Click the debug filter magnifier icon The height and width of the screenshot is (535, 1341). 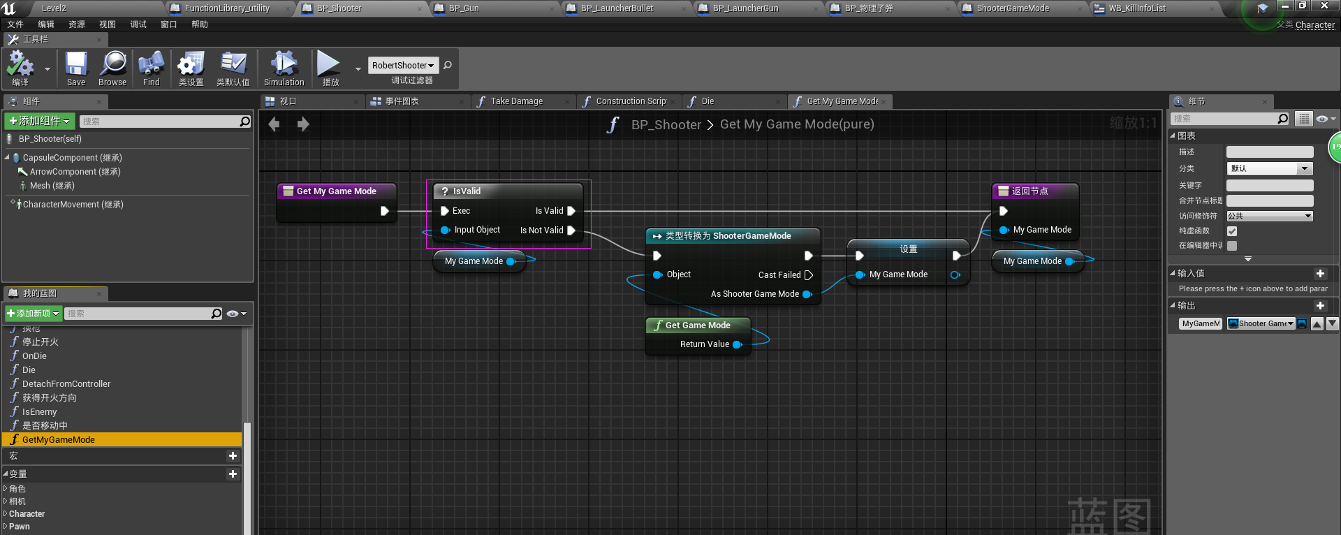[448, 65]
